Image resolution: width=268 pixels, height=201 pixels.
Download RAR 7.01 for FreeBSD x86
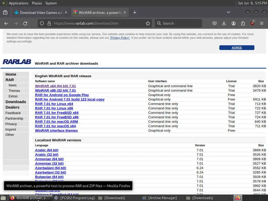point(57,117)
